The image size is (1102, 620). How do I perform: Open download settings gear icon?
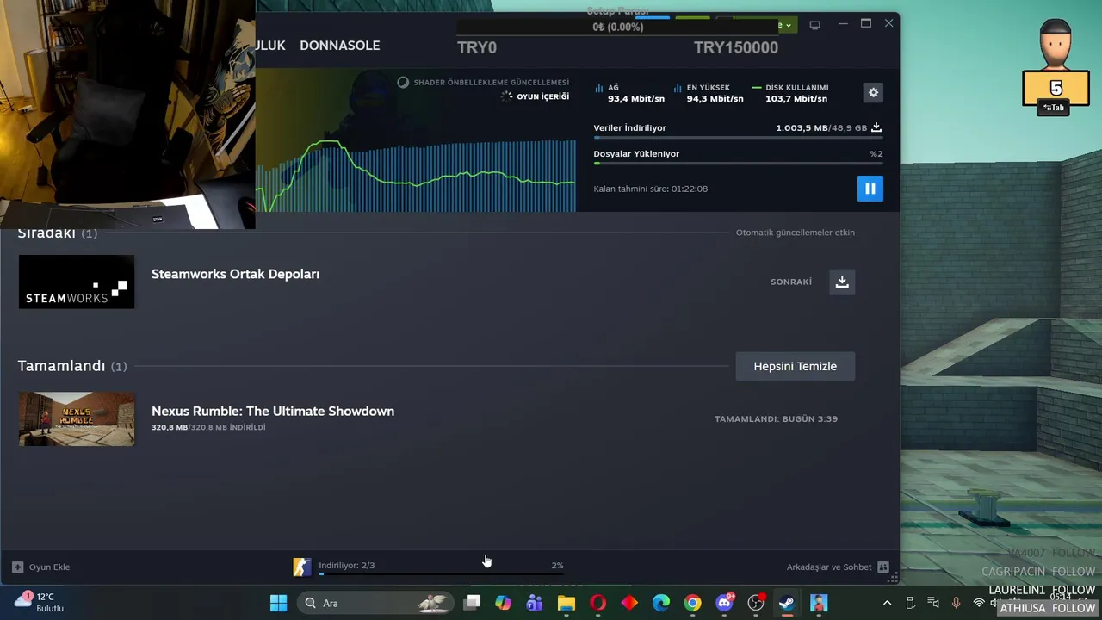coord(873,92)
